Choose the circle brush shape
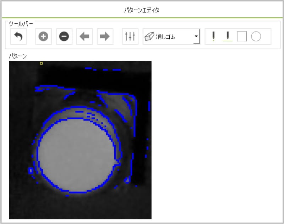 (256, 37)
